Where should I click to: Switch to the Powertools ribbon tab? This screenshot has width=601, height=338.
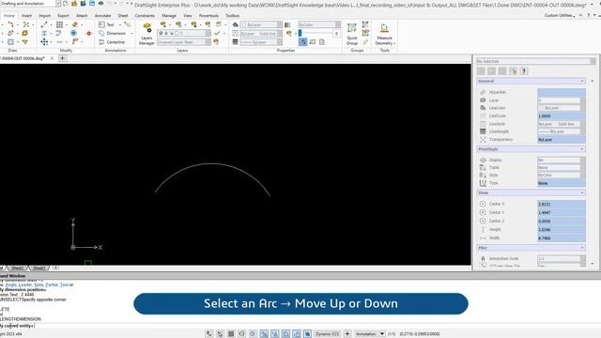(208, 16)
